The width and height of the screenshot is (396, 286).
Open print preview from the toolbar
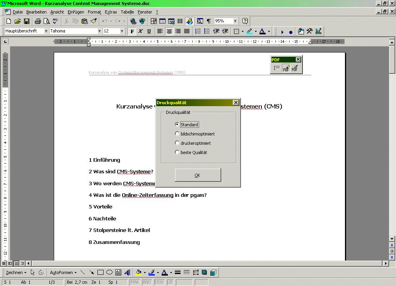(x=47, y=21)
